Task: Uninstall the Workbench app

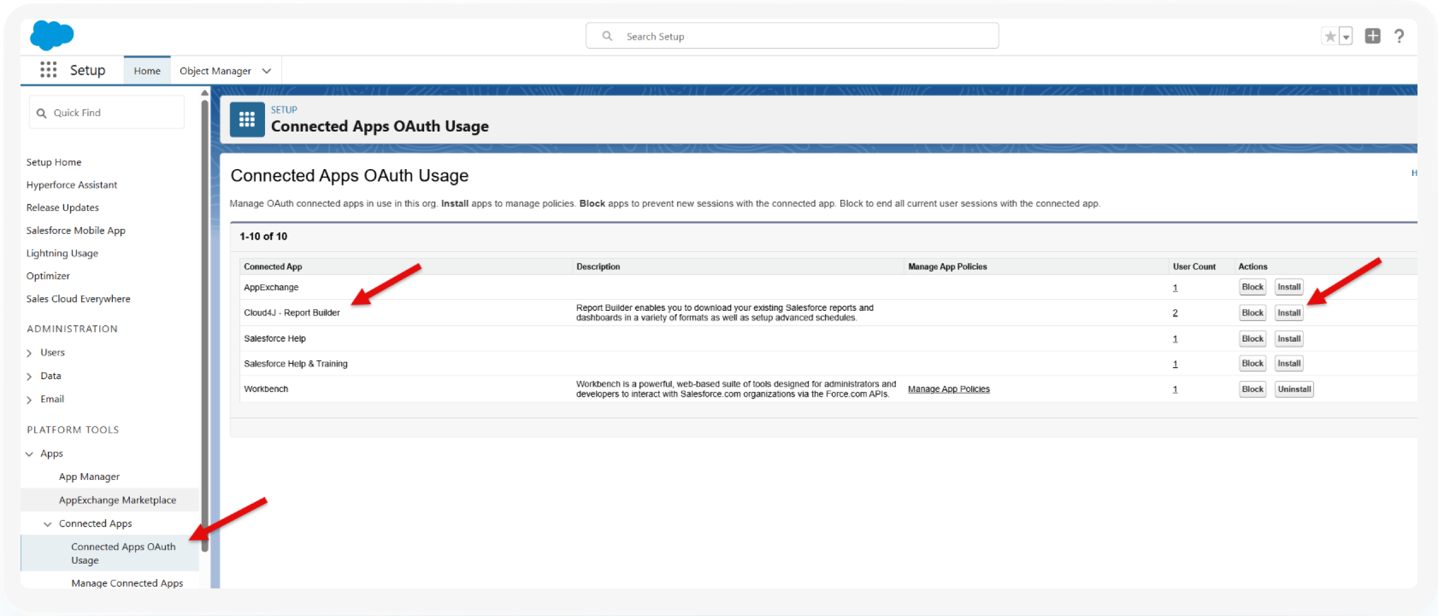Action: [x=1294, y=389]
